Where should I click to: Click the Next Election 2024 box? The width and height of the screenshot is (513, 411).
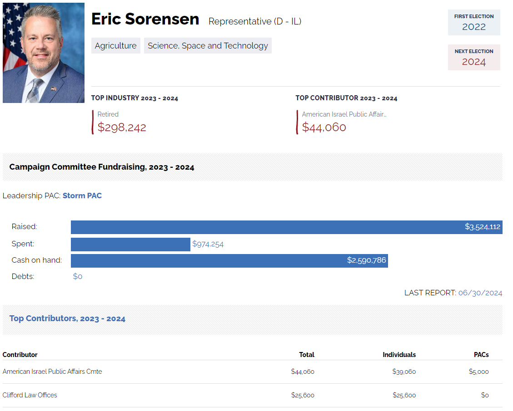coord(474,57)
